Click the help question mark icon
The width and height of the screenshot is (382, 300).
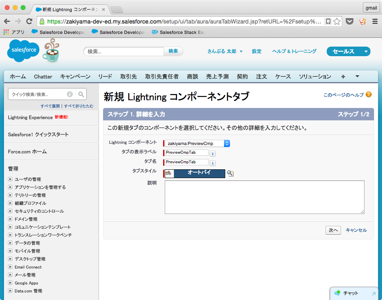pos(368,94)
